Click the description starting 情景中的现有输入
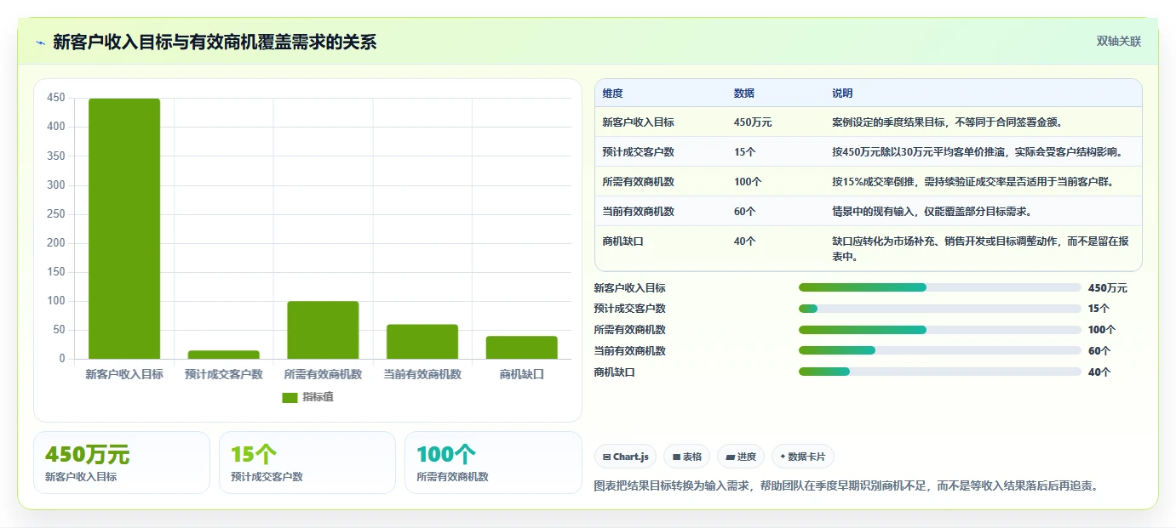The image size is (1176, 528). [x=932, y=212]
